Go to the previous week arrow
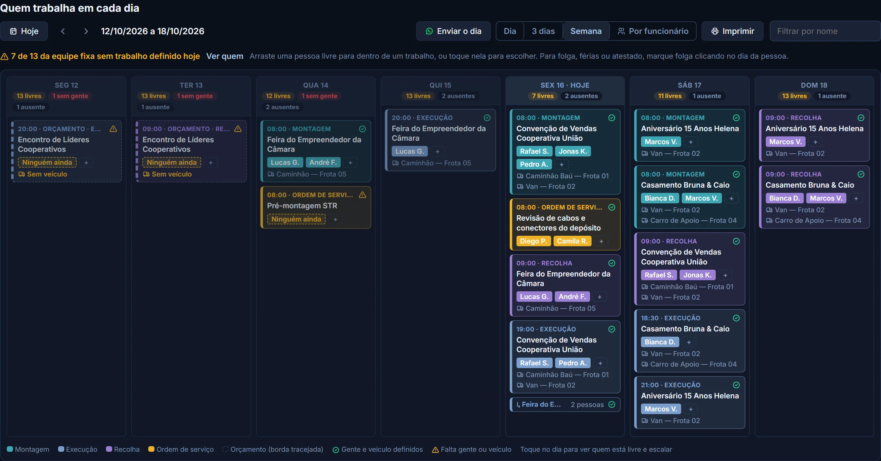 (x=63, y=31)
